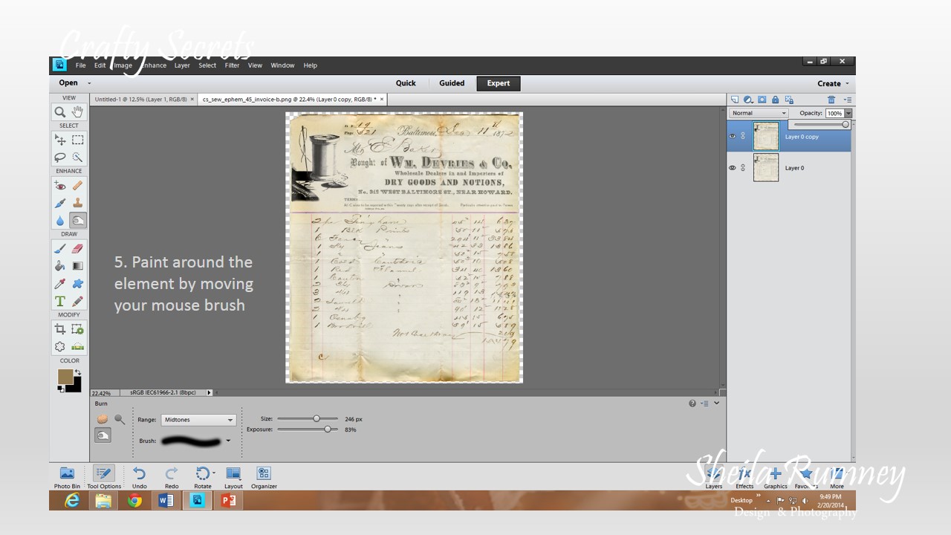Open the Layers panel flyout menu
Viewport: 951px width, 535px height.
(x=848, y=100)
